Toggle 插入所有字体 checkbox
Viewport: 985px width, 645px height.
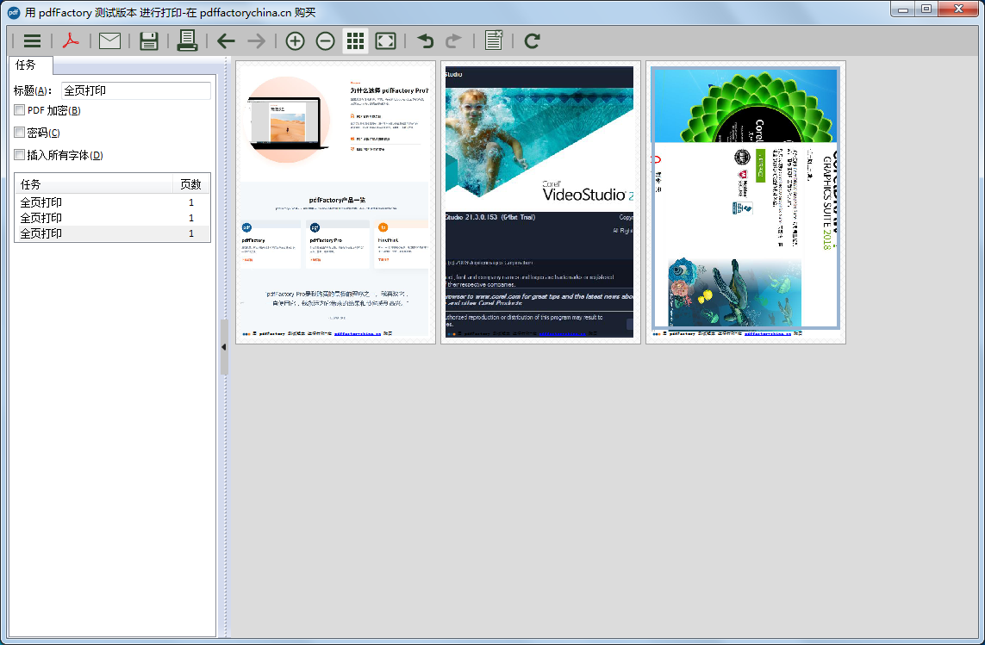pos(20,154)
